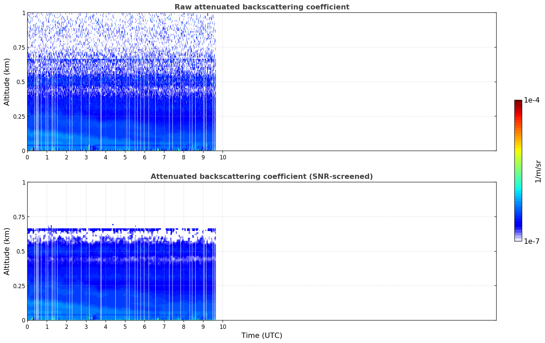This screenshot has width=545, height=343.
Task: Click the rainbow colorbar scale
Action: (518, 170)
